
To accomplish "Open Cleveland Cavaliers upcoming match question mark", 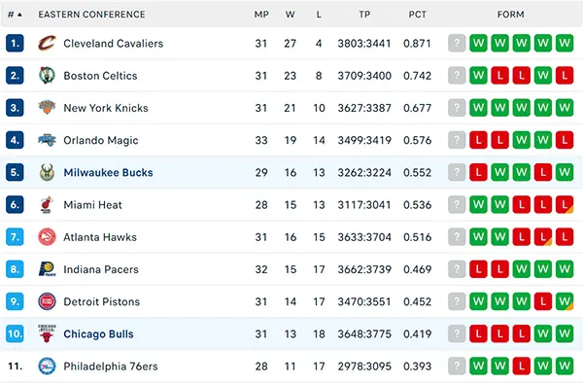I will coord(457,43).
